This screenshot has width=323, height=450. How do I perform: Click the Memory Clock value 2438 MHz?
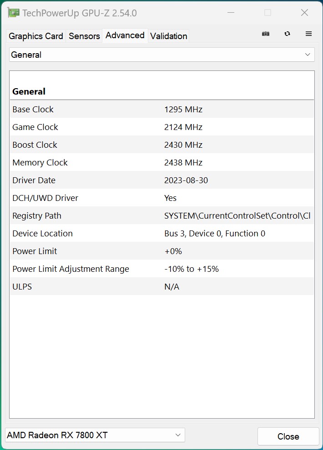tap(183, 163)
